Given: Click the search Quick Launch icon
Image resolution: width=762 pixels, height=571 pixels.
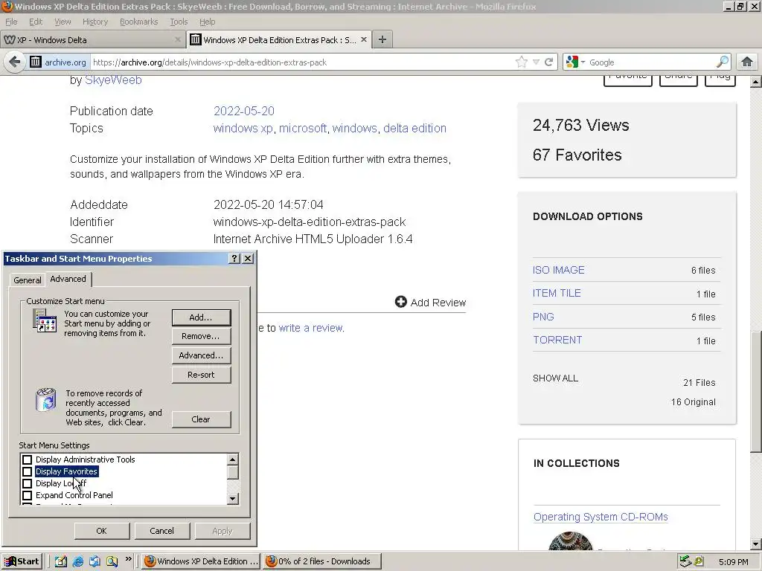Looking at the screenshot, I should pos(112,561).
